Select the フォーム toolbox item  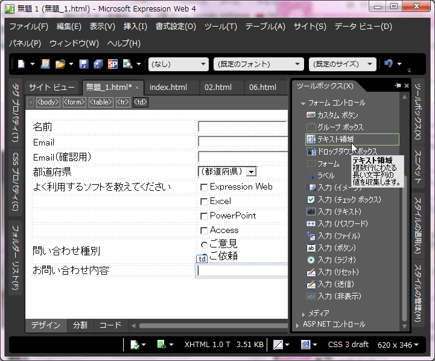[x=328, y=164]
